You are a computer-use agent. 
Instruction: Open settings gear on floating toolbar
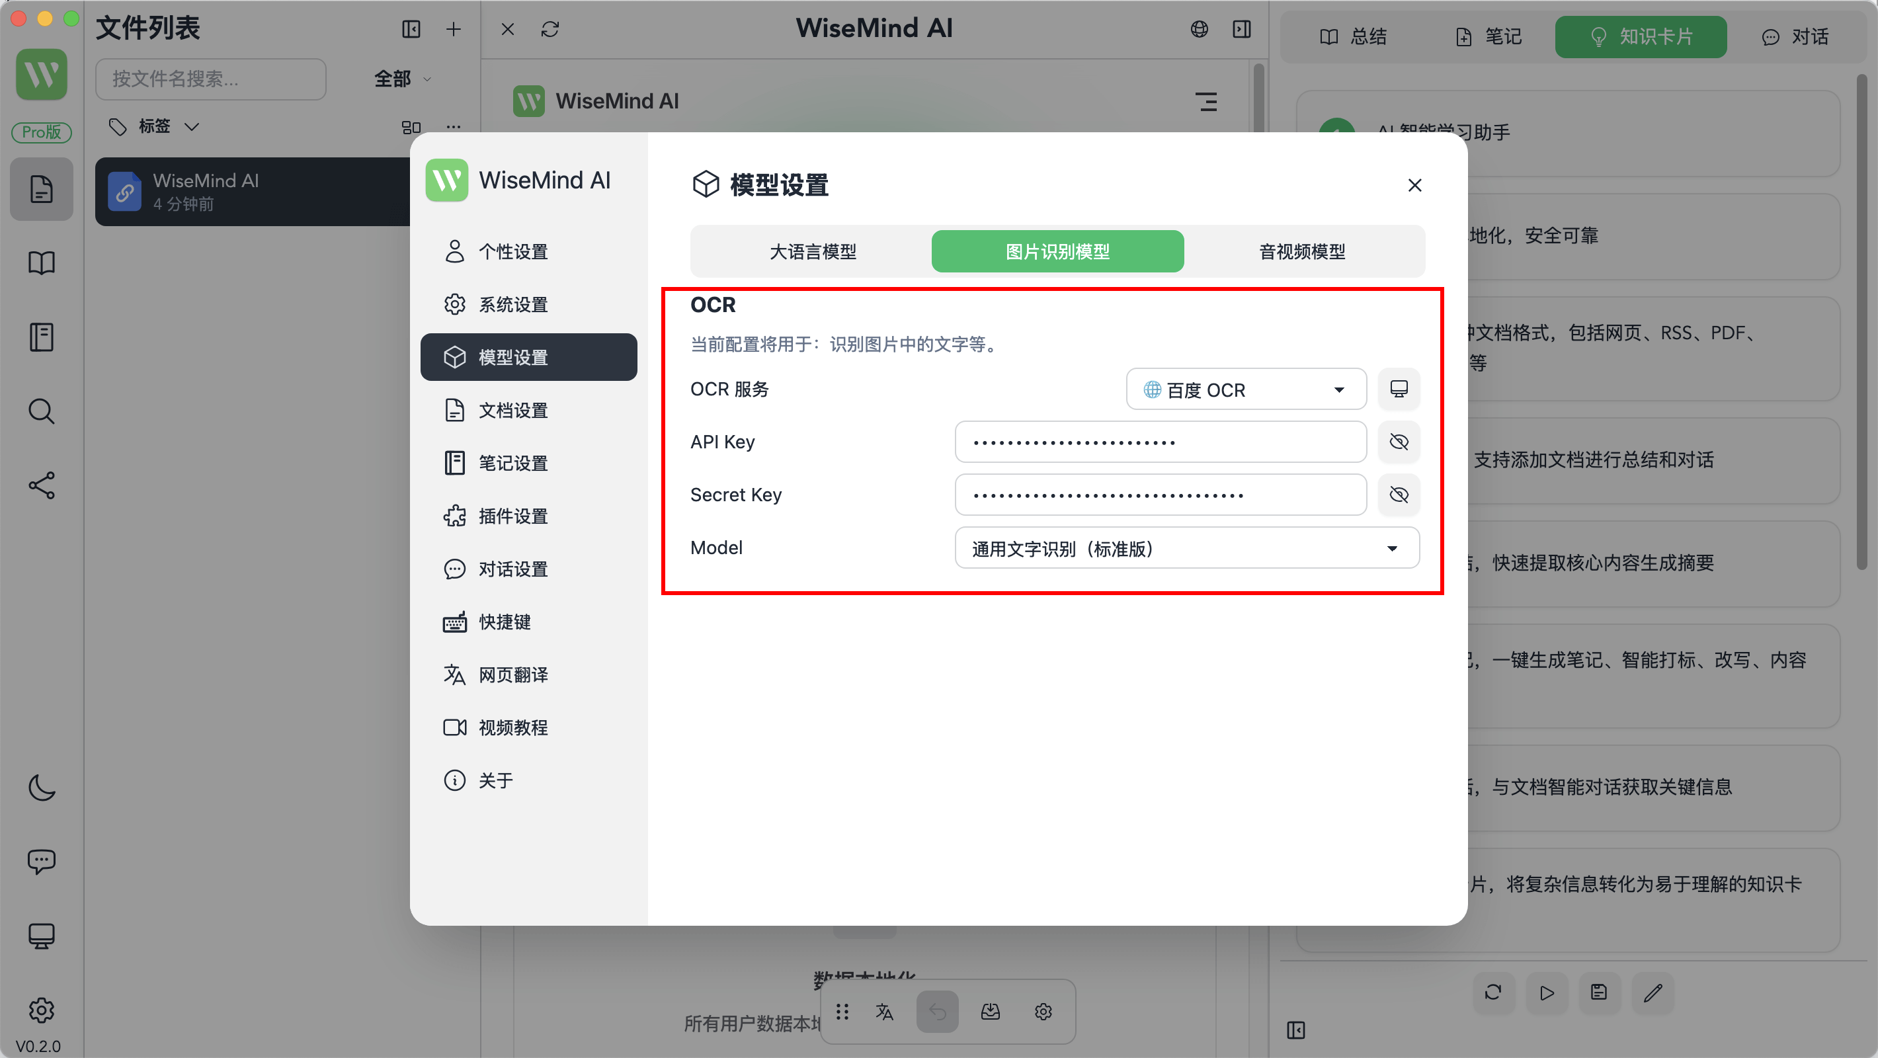tap(1043, 1012)
